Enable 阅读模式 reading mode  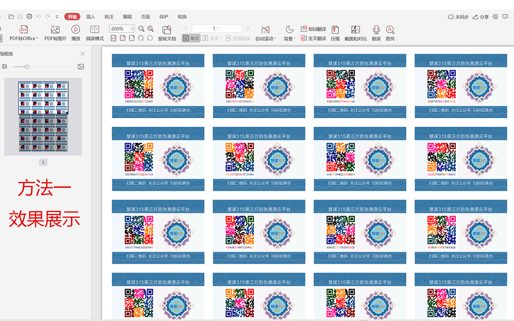[95, 33]
